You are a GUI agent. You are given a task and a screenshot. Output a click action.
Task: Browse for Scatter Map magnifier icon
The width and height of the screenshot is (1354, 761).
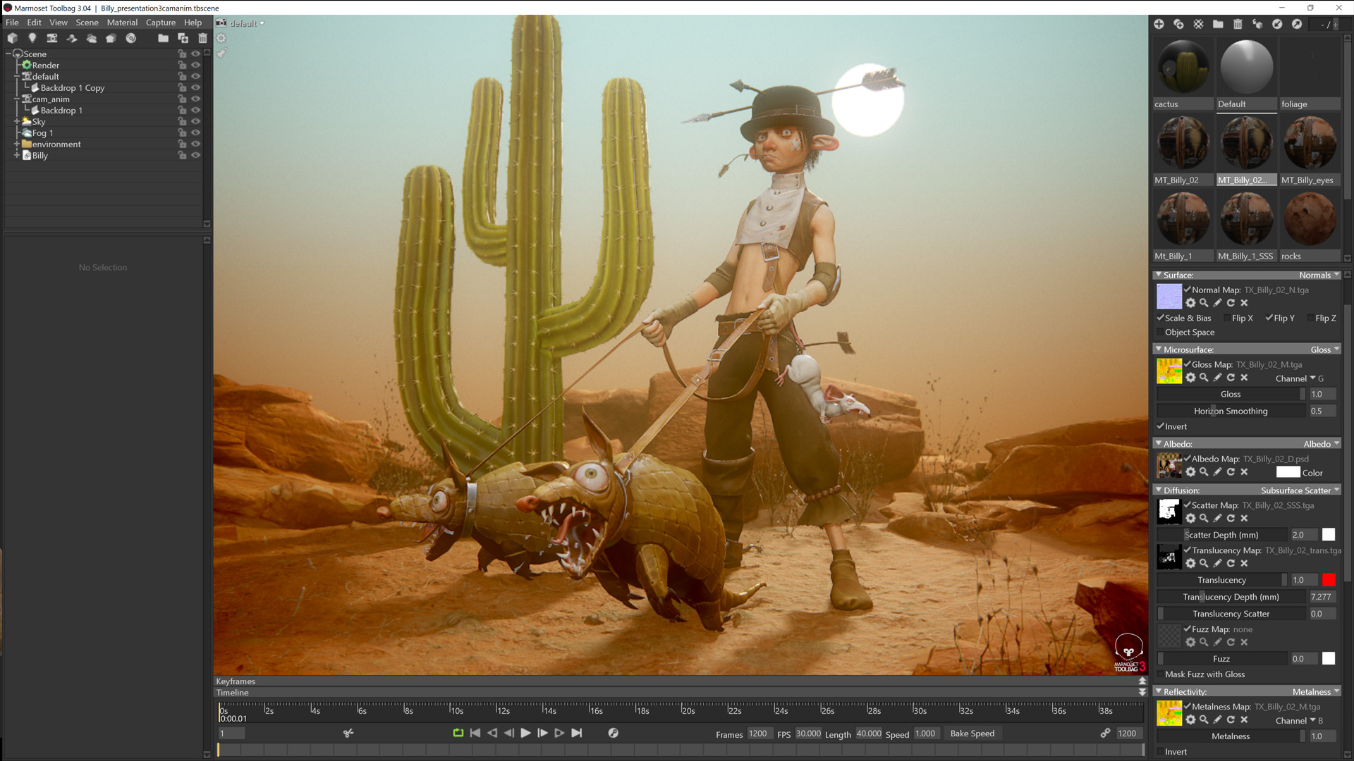[x=1204, y=519]
